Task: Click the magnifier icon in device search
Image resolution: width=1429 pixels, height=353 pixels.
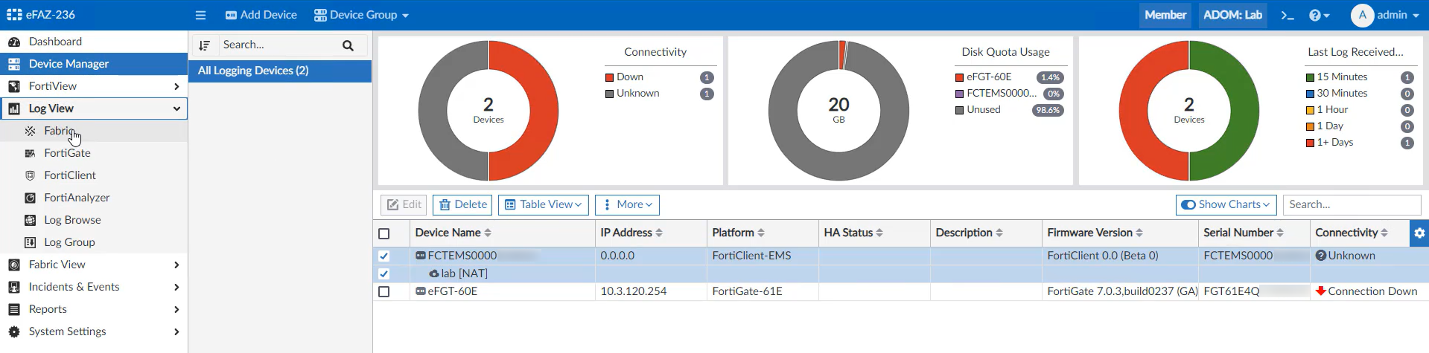Action: [348, 45]
